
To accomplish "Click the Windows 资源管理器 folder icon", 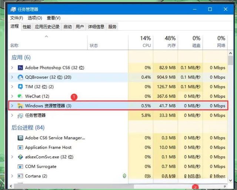I will click(x=20, y=106).
